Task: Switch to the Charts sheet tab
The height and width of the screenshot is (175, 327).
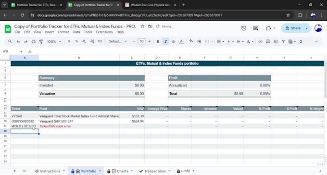Action: pos(120,171)
